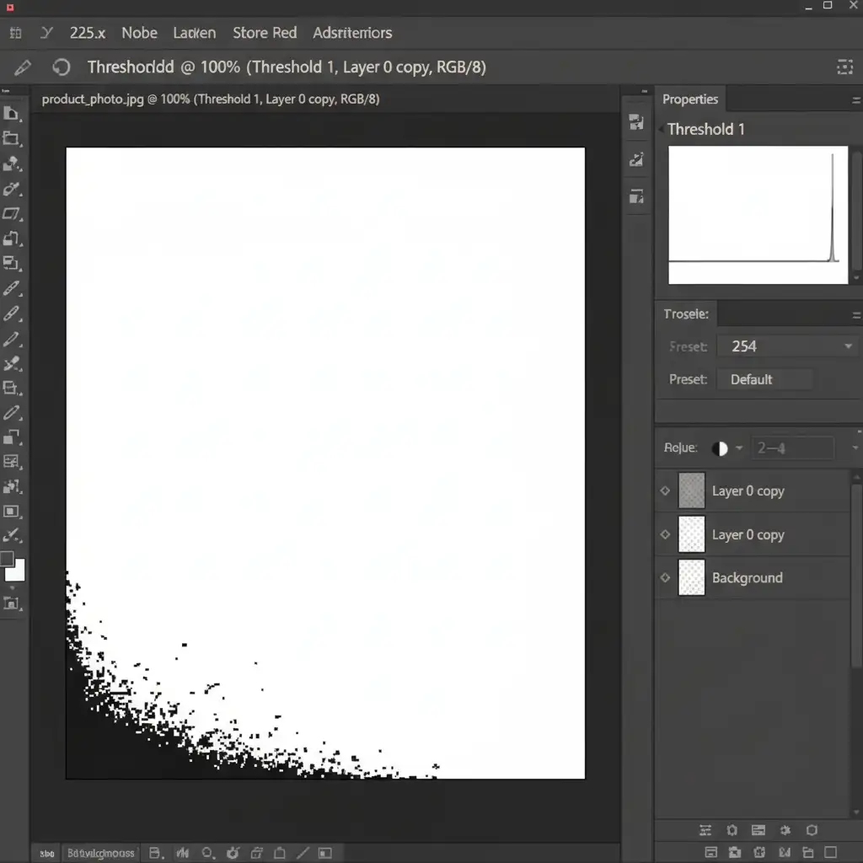Select the topmost tool in the left toolbar
The image size is (863, 863).
coord(12,114)
